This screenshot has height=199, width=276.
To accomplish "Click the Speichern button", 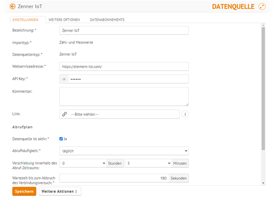I will click(x=24, y=191).
